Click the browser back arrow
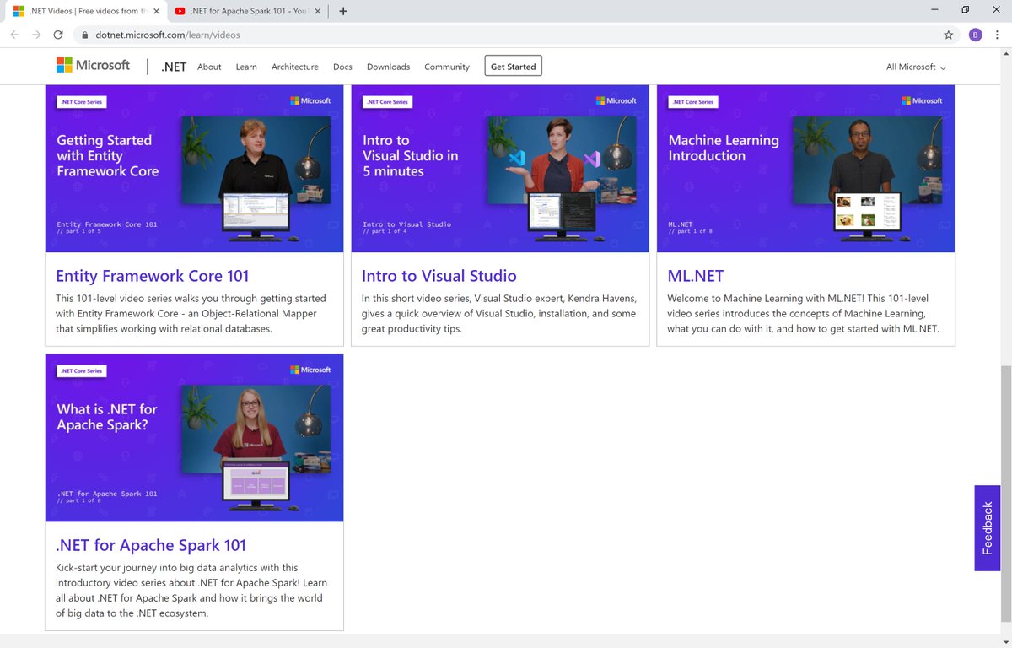 click(14, 35)
